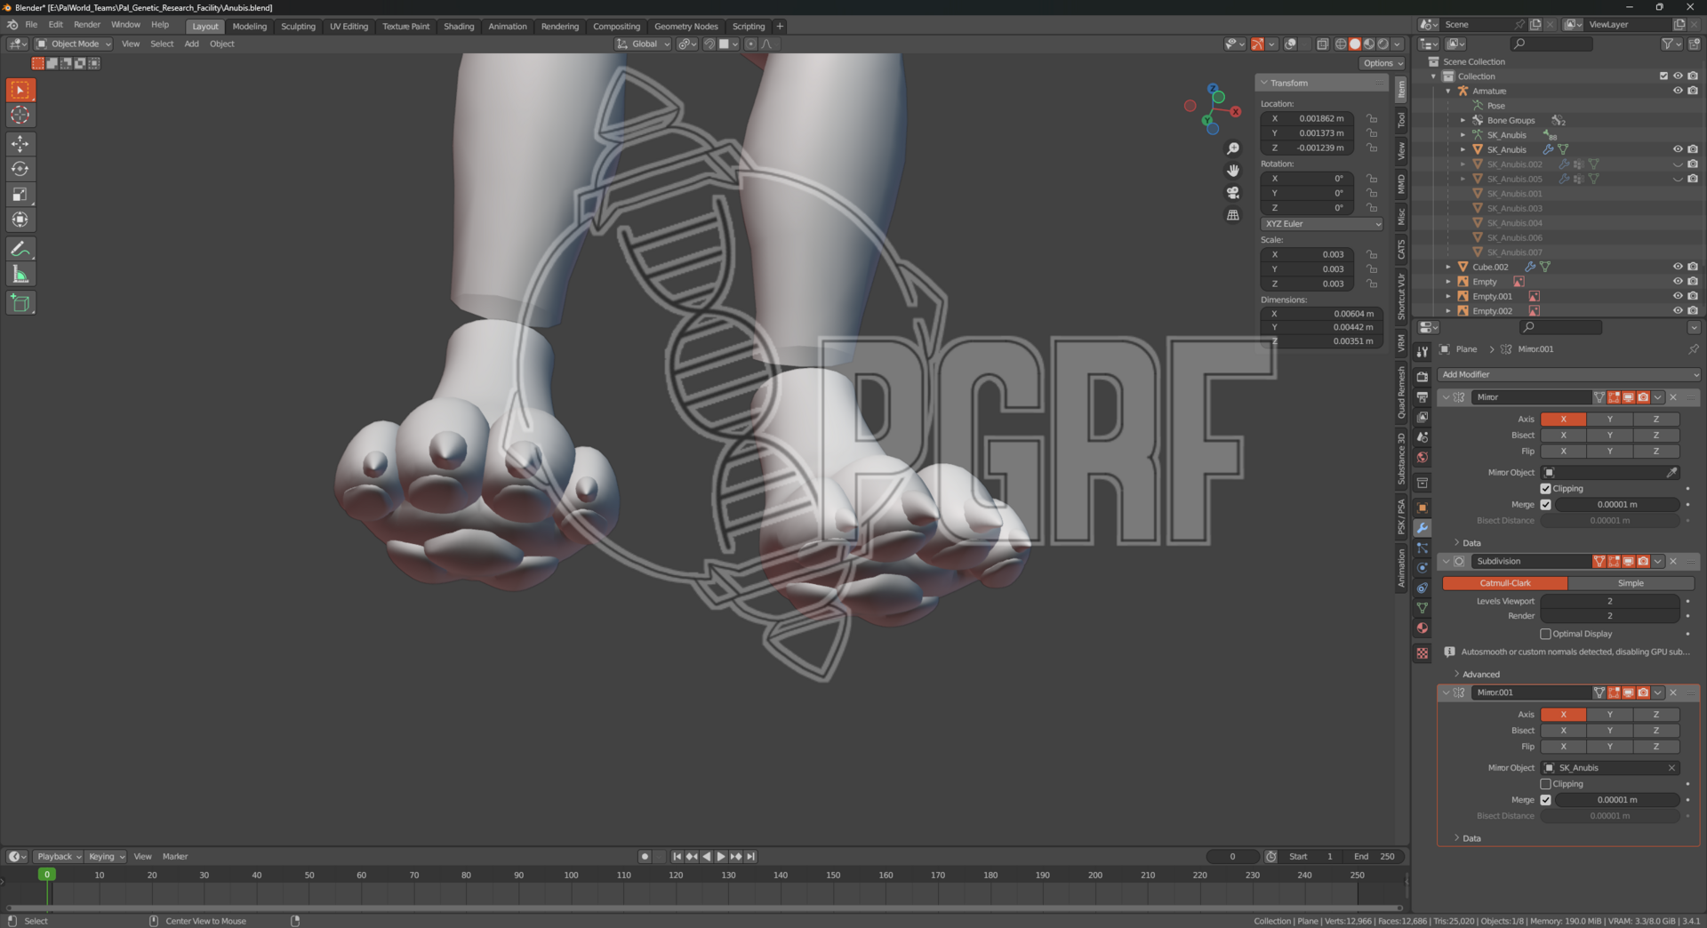Choose the Annotate pencil tool

(20, 249)
